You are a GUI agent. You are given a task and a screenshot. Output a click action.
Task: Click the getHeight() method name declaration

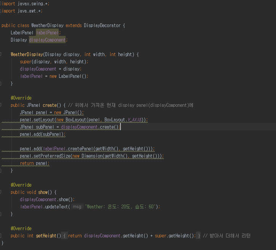pos(46,236)
